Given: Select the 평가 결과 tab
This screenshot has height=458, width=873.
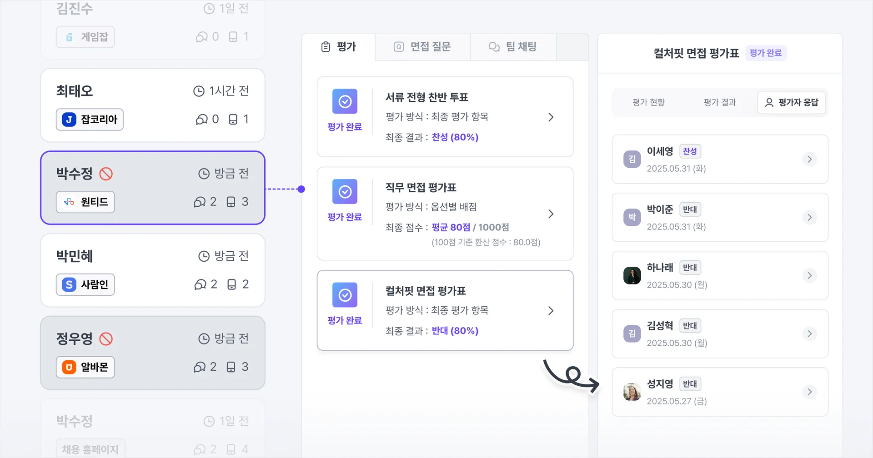Looking at the screenshot, I should [720, 102].
